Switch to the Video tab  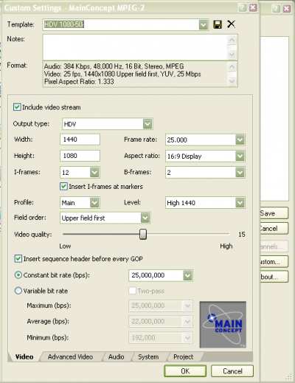point(24,356)
